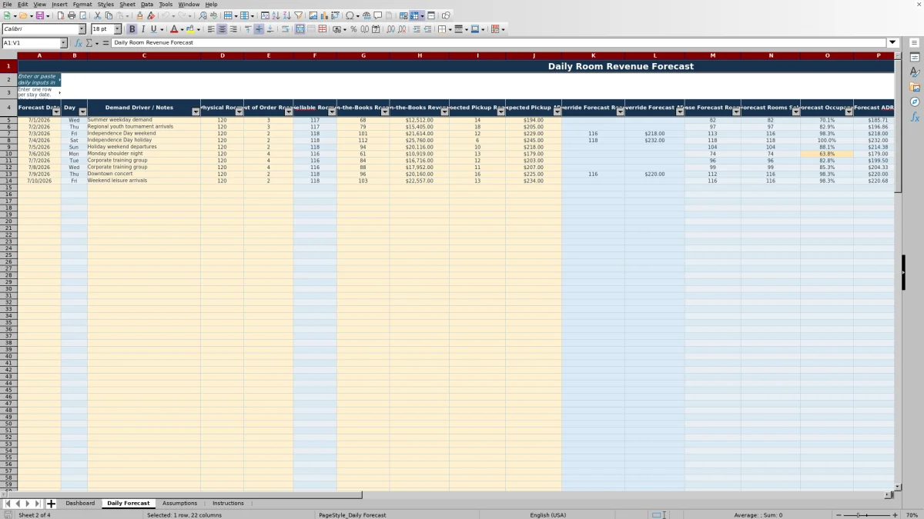Toggle Freeze Rows and Columns

click(414, 15)
